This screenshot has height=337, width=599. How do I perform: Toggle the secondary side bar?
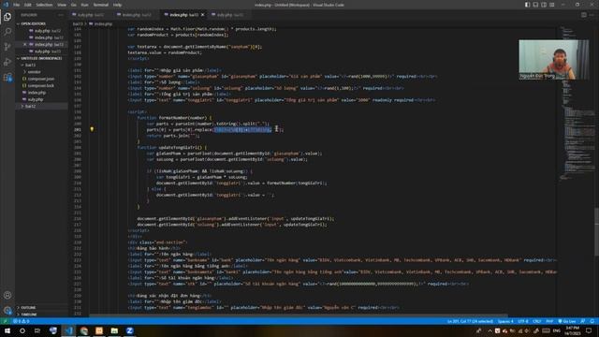point(544,5)
